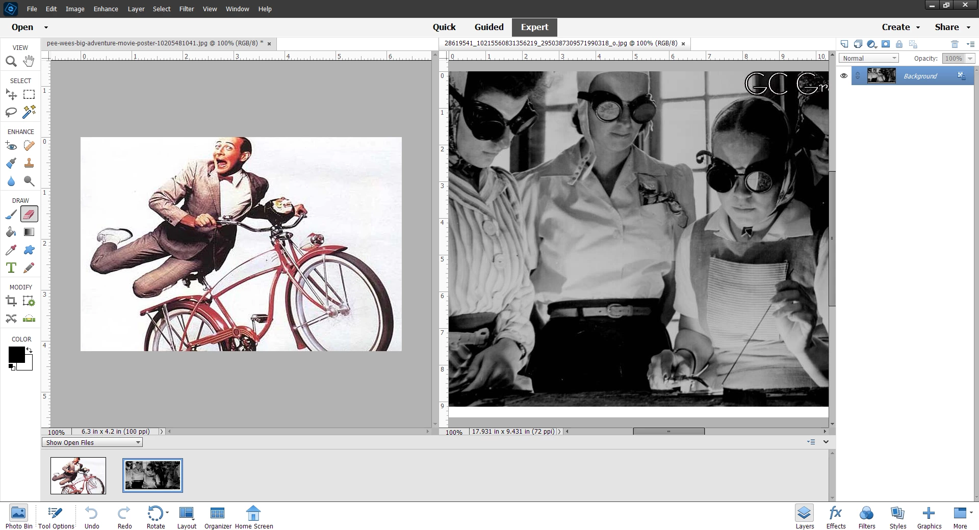The height and width of the screenshot is (530, 979).
Task: Click the Undo button
Action: 92,517
